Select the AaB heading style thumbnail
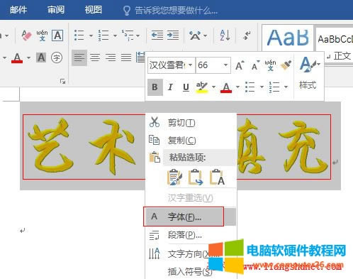The height and width of the screenshot is (279, 353). (x=288, y=38)
